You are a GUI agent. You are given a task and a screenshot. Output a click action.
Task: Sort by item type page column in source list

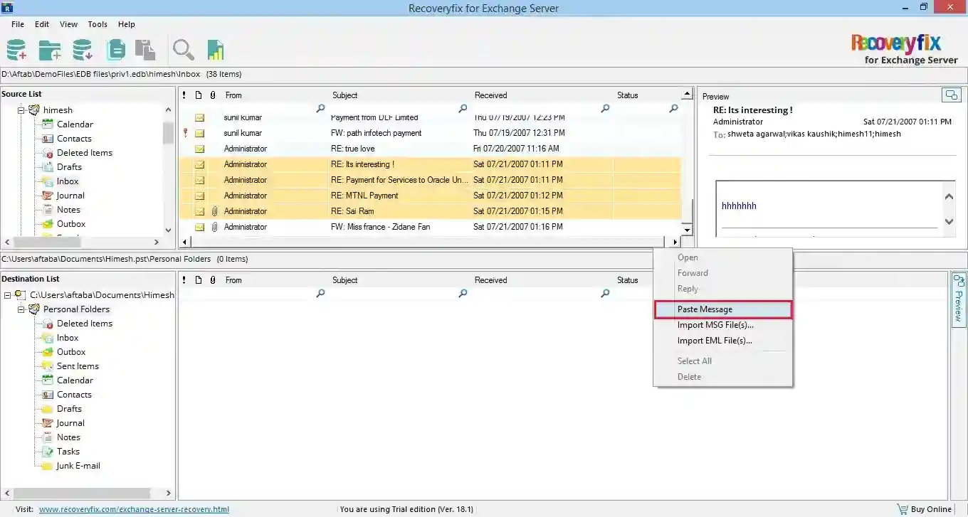[199, 95]
